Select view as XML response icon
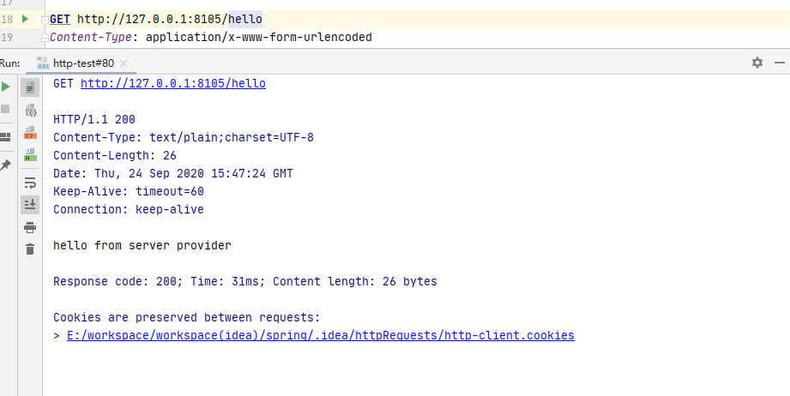Image resolution: width=790 pixels, height=396 pixels. coord(30,133)
